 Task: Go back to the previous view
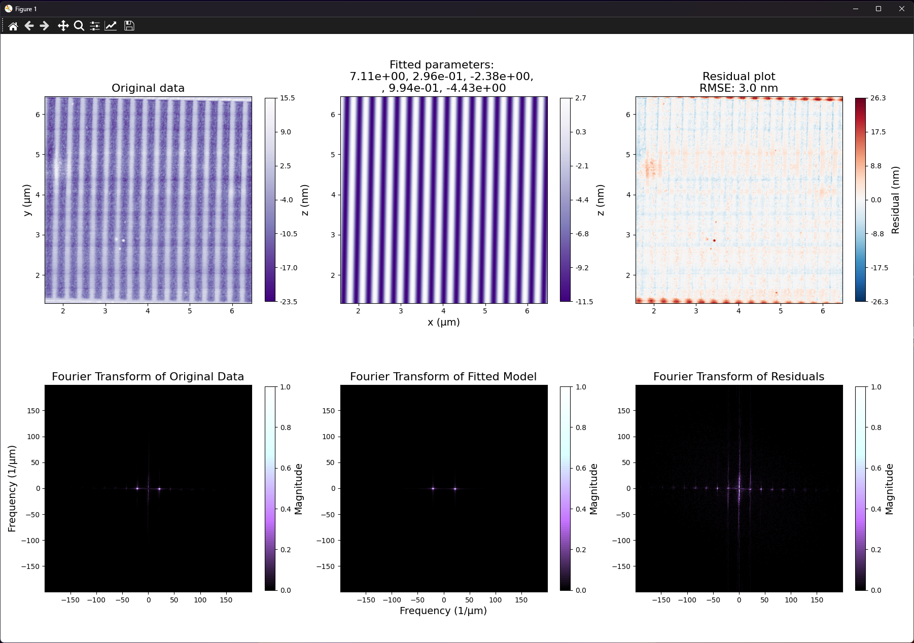29,26
